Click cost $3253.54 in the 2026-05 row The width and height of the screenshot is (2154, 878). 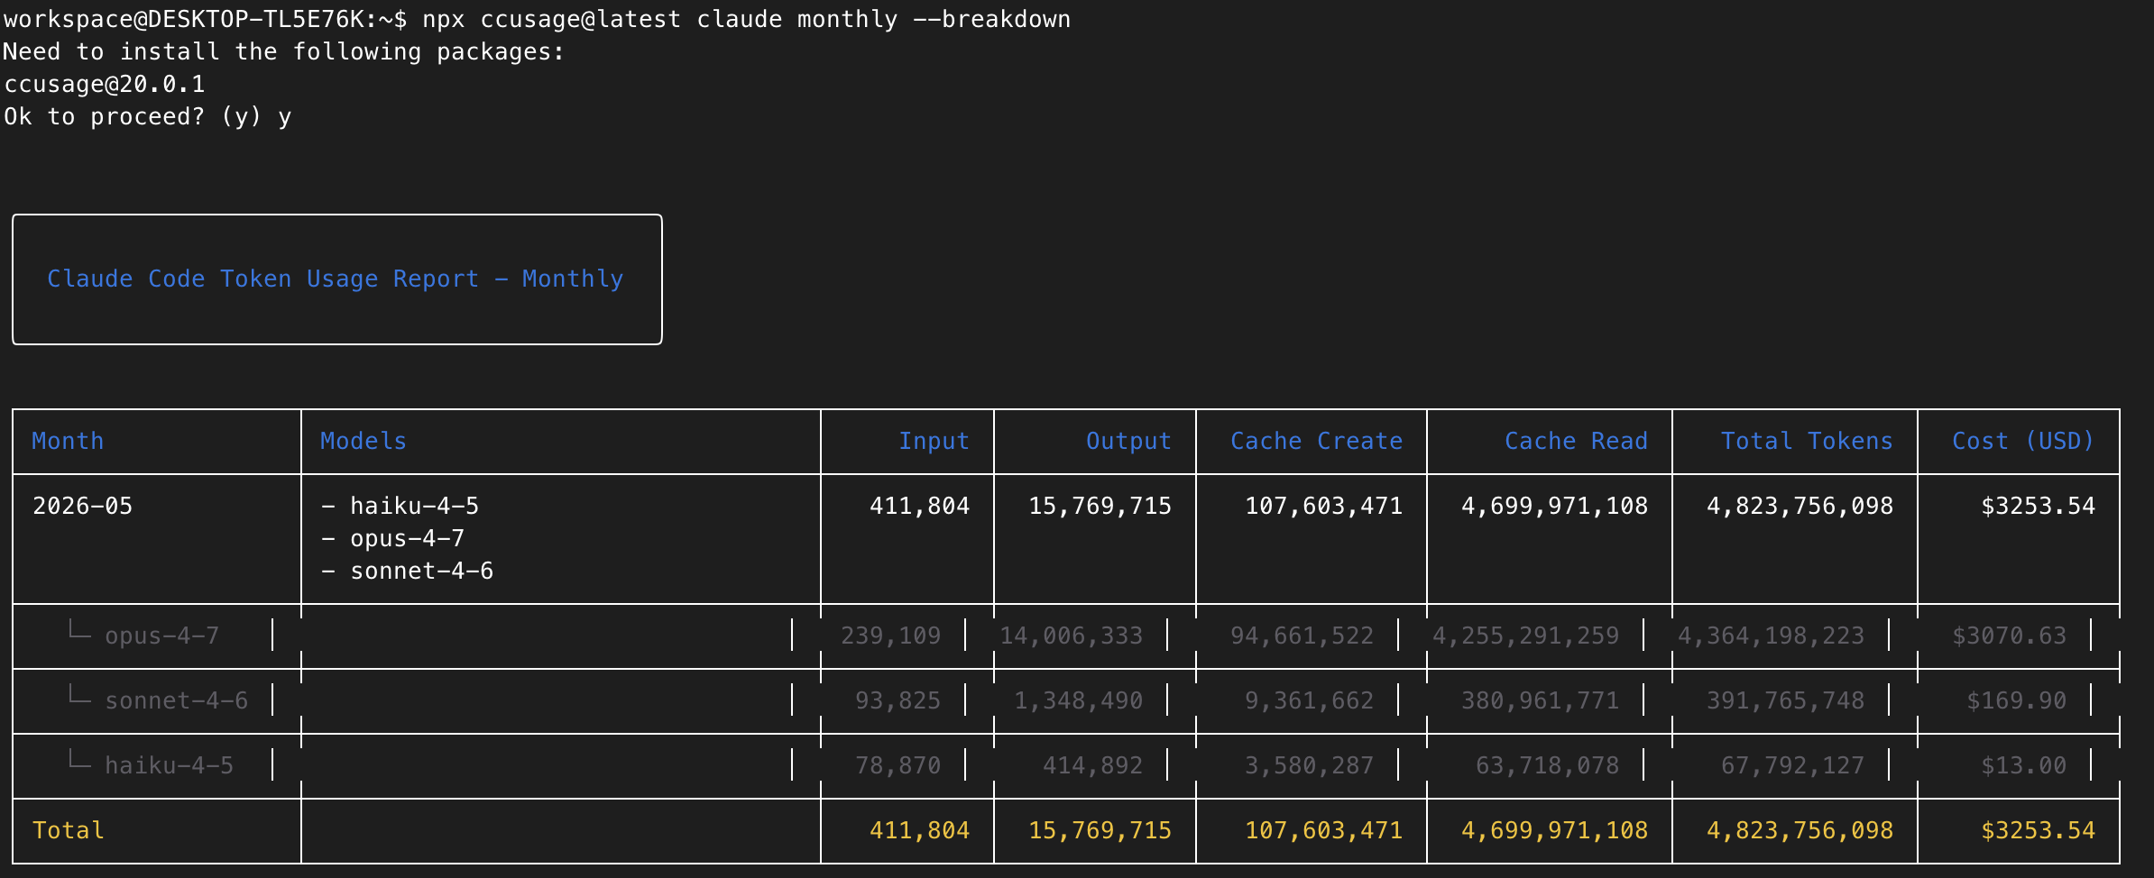pos(2038,506)
